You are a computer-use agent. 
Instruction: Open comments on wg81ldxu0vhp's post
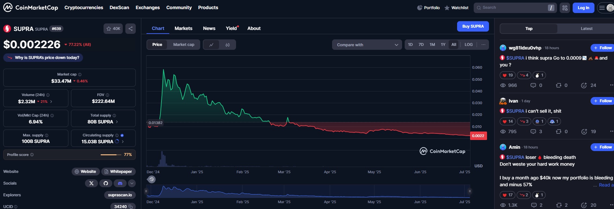[x=533, y=85]
